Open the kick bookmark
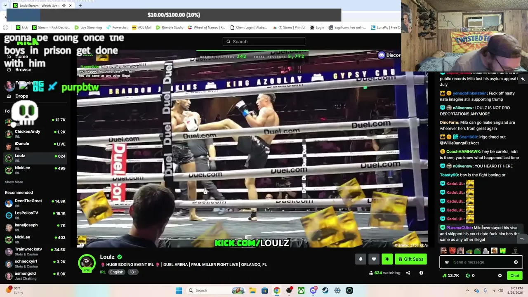Viewport: 528px width, 297px height. coord(22,28)
